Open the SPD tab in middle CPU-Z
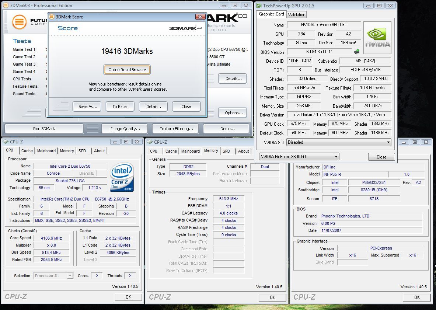This screenshot has width=436, height=310. pyautogui.click(x=226, y=151)
